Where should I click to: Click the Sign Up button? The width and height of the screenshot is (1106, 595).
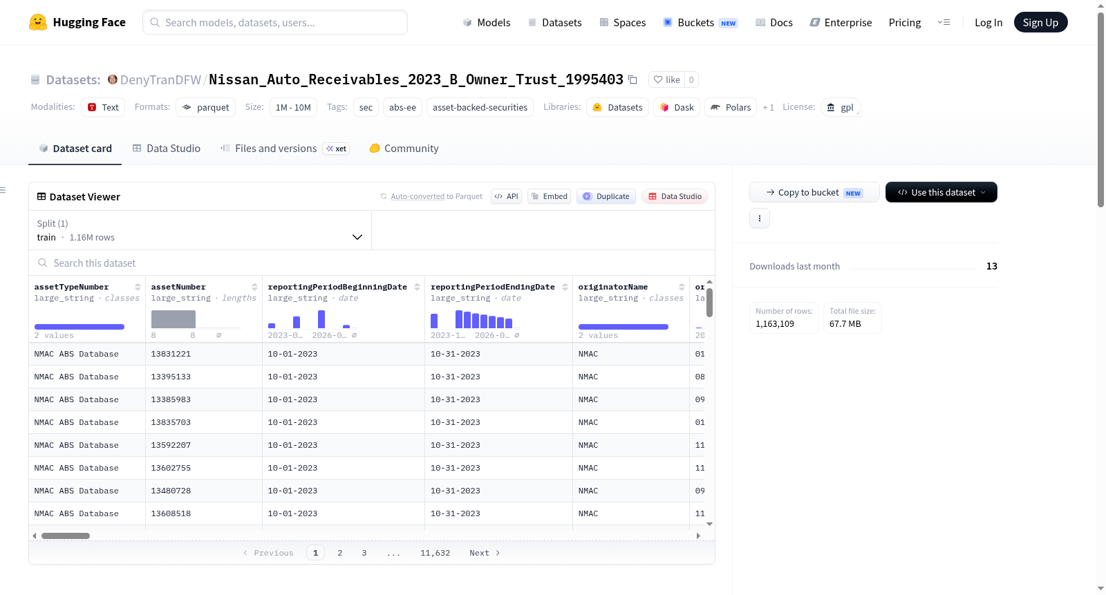click(x=1040, y=22)
